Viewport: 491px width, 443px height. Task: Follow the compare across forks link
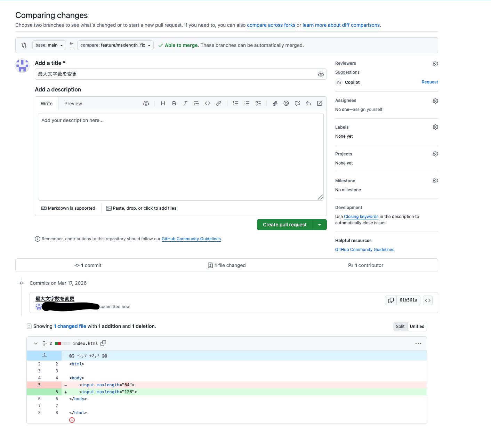pyautogui.click(x=271, y=25)
